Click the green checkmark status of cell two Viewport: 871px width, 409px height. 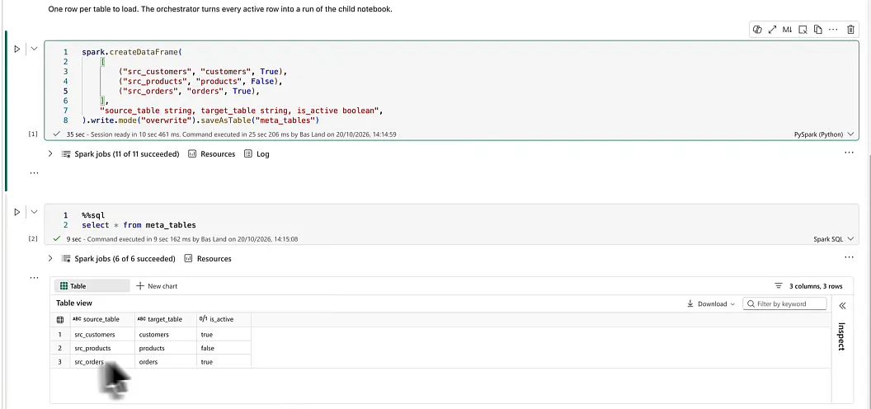coord(56,239)
